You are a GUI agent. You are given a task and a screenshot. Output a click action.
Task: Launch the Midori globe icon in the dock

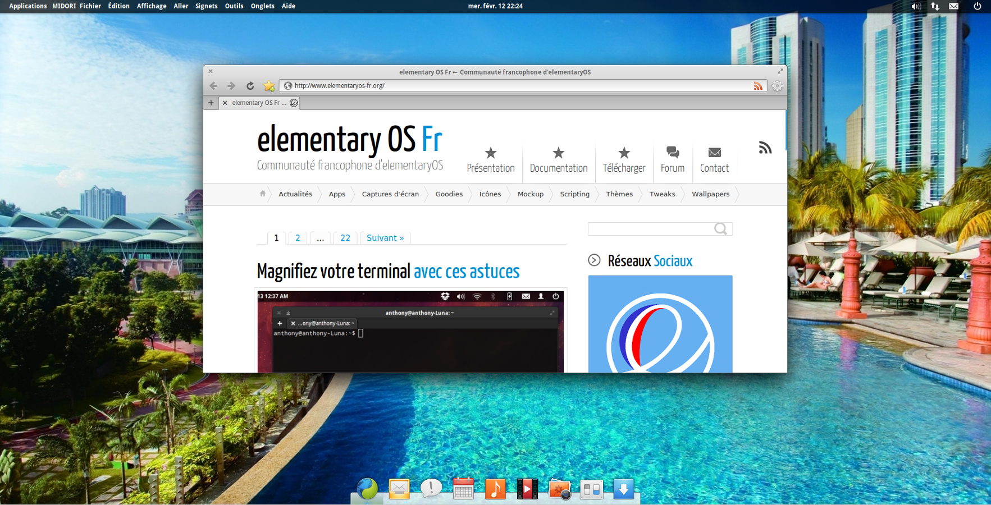[x=367, y=489]
